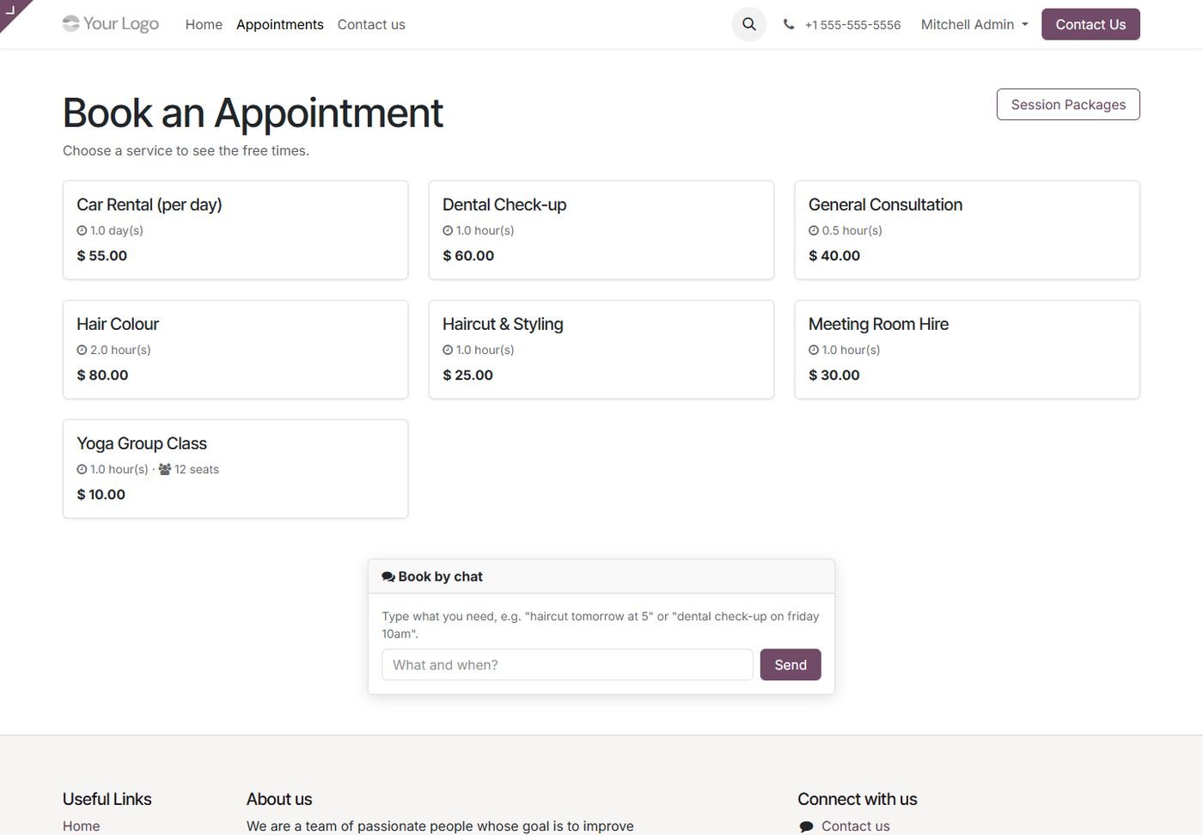Click the clock icon on Car Rental card
The height and width of the screenshot is (835, 1203).
[82, 230]
